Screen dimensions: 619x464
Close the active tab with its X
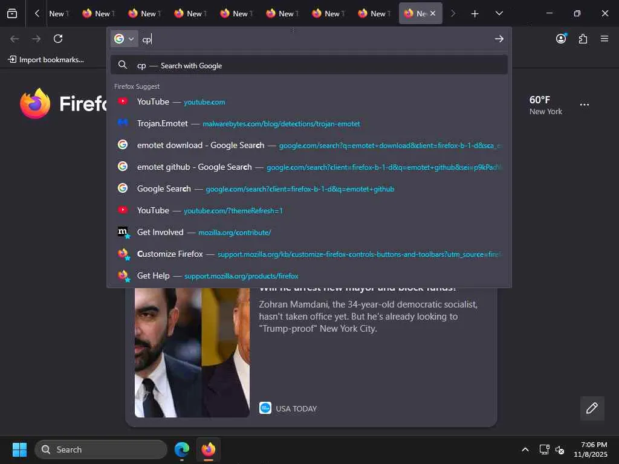pyautogui.click(x=433, y=13)
